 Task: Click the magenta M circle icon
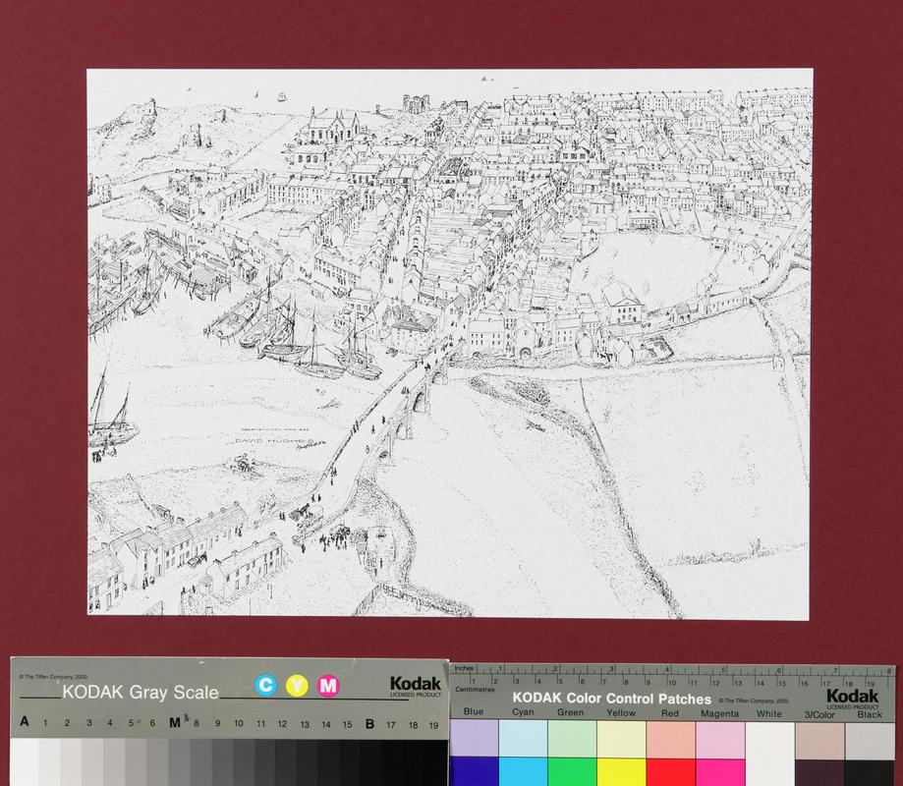(x=328, y=685)
